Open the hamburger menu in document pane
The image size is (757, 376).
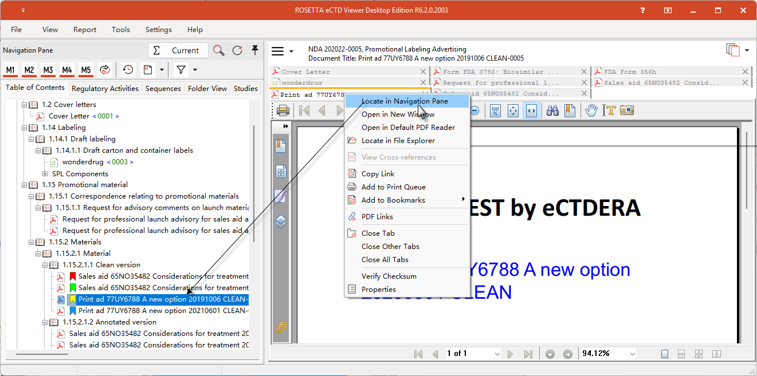(278, 51)
